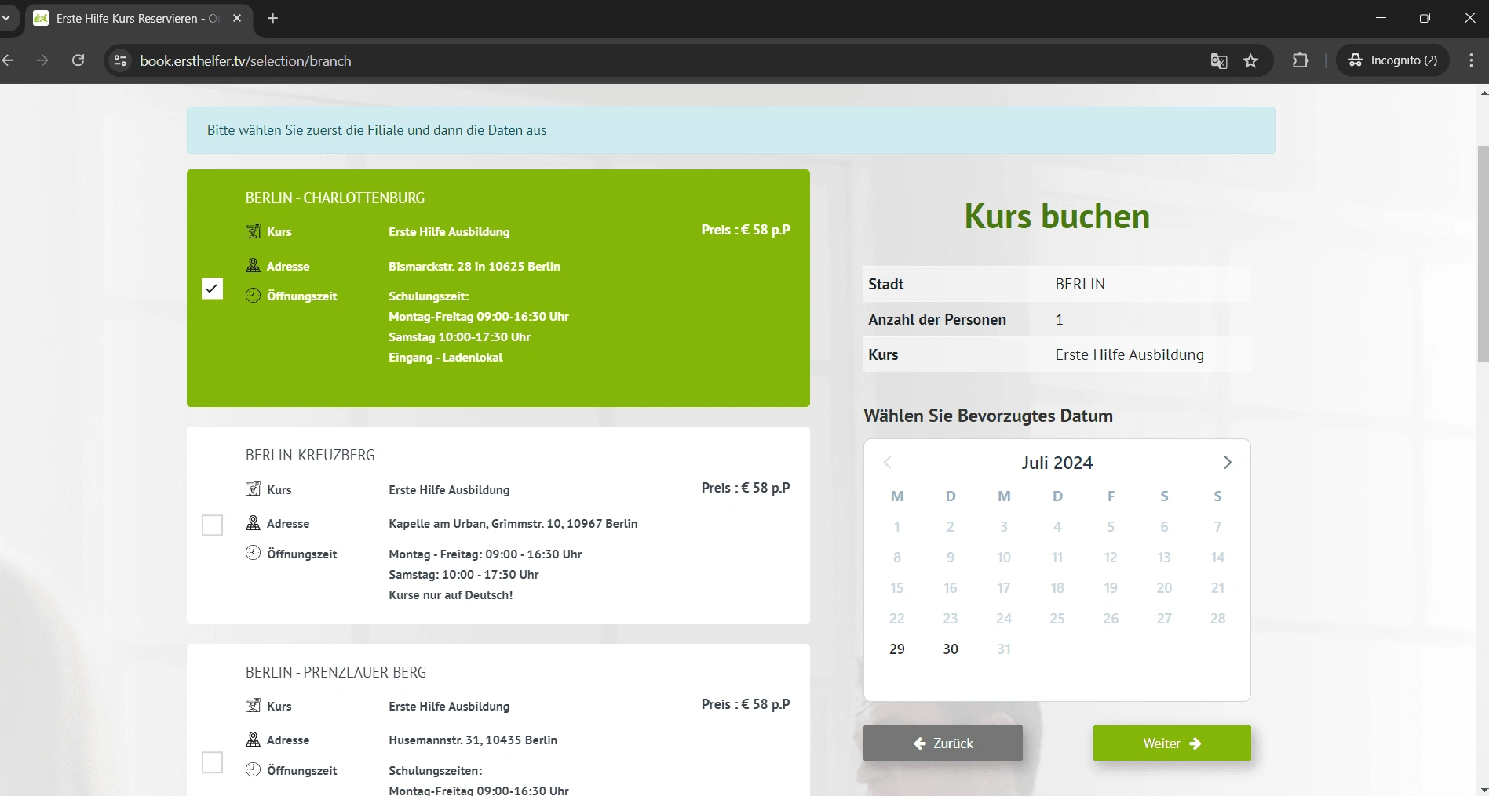Select July 30 in the calendar
The height and width of the screenshot is (796, 1489).
pos(951,649)
